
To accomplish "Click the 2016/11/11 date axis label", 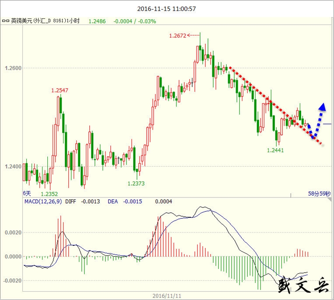I will 167,296.
